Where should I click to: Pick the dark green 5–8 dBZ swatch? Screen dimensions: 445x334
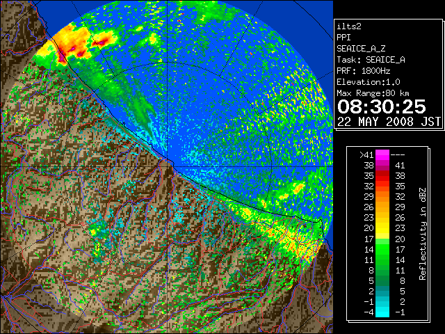click(x=382, y=280)
